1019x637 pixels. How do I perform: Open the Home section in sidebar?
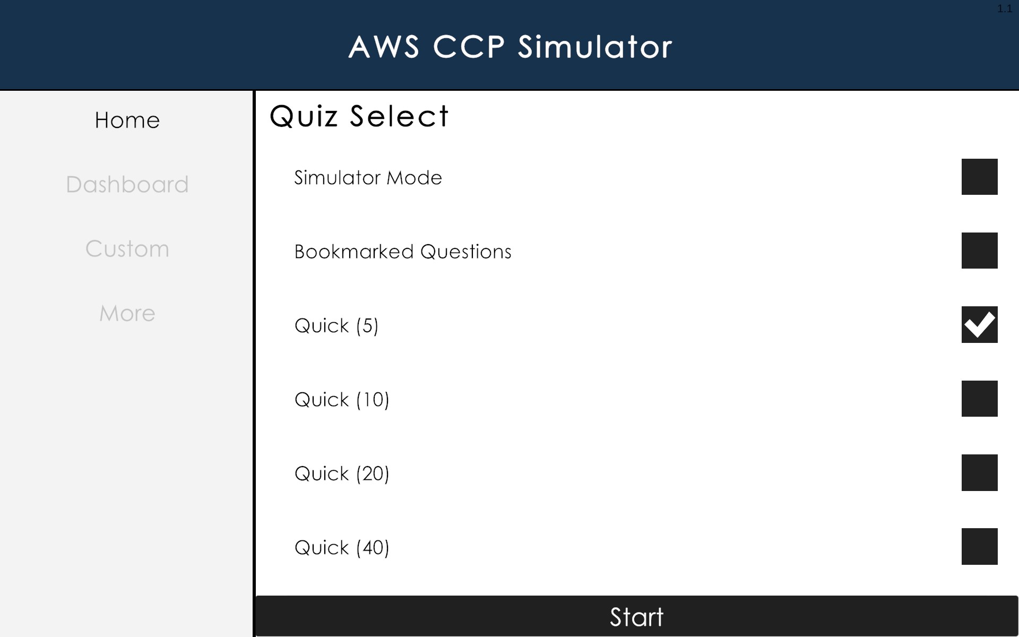[x=127, y=120]
